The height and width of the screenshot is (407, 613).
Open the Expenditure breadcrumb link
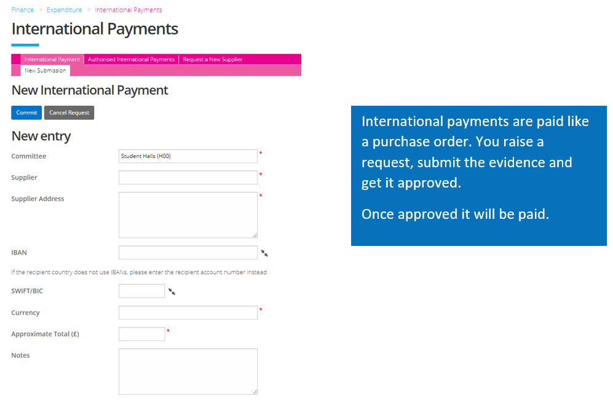(64, 9)
